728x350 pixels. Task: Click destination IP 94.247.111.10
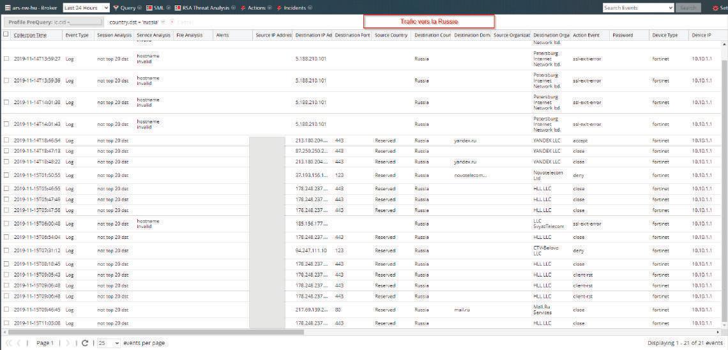[x=311, y=250]
